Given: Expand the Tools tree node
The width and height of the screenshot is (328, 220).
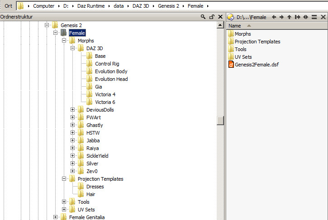Looking at the screenshot, I should (64, 202).
